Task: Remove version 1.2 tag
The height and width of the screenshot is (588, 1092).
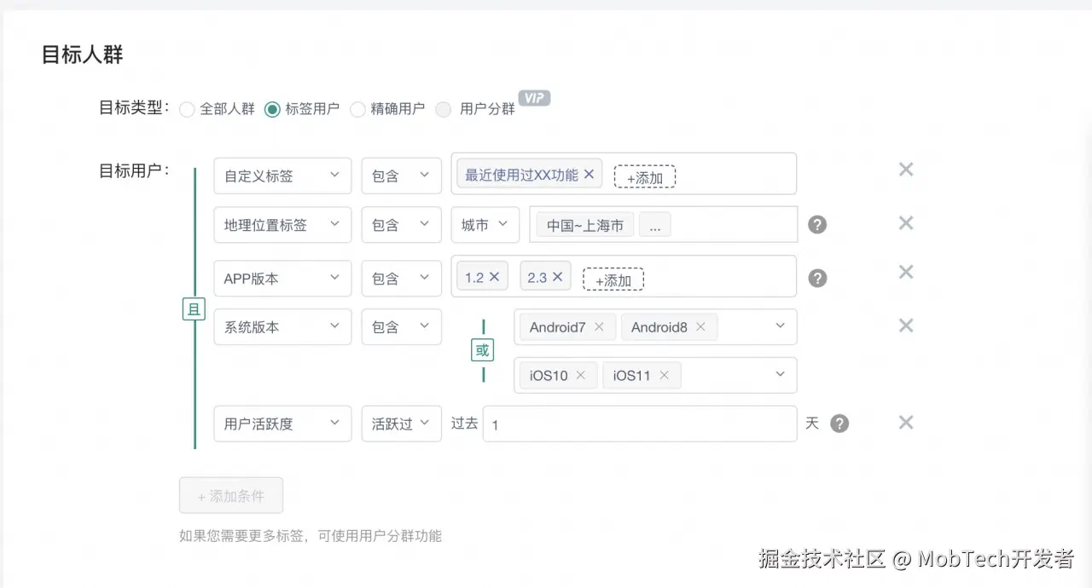Action: pos(494,276)
